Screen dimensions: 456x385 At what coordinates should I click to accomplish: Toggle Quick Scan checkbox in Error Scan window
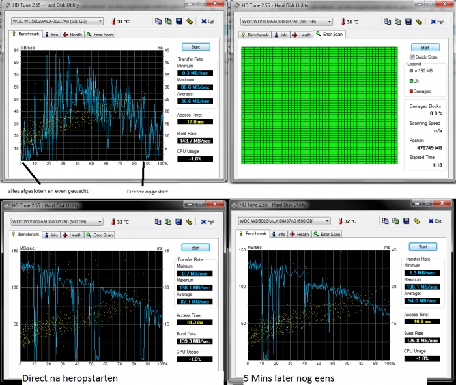(x=412, y=57)
